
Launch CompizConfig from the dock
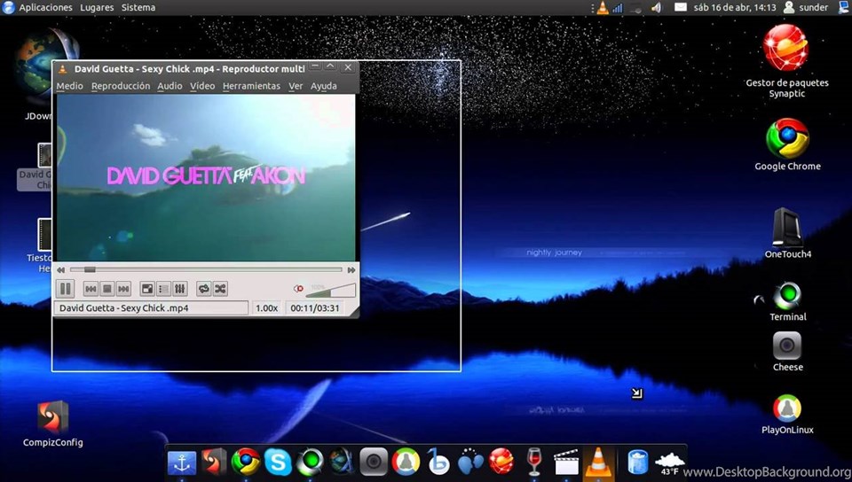click(213, 462)
